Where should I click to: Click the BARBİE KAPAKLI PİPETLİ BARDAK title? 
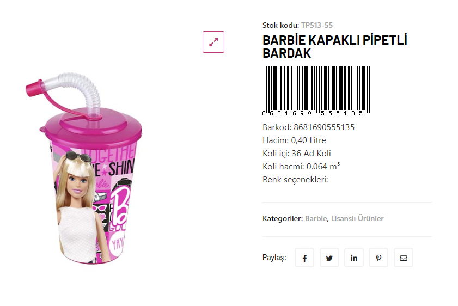pos(335,47)
